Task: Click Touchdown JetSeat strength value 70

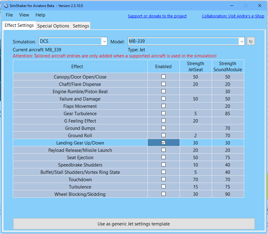Action: coord(195,180)
